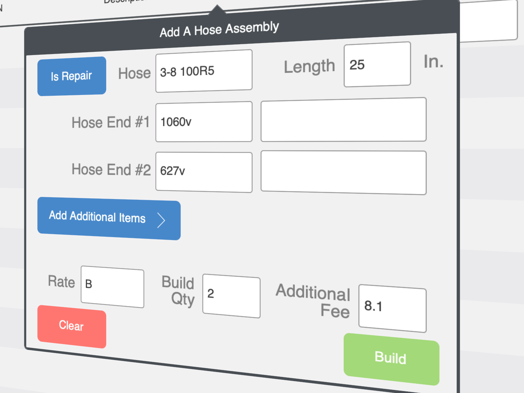Select the Hose End #1 field with 1060v
524x393 pixels.
click(203, 121)
